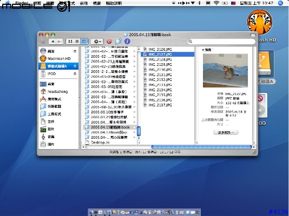The width and height of the screenshot is (289, 216).
Task: Open the Wi-Fi AirPort status menu
Action: 216,3
